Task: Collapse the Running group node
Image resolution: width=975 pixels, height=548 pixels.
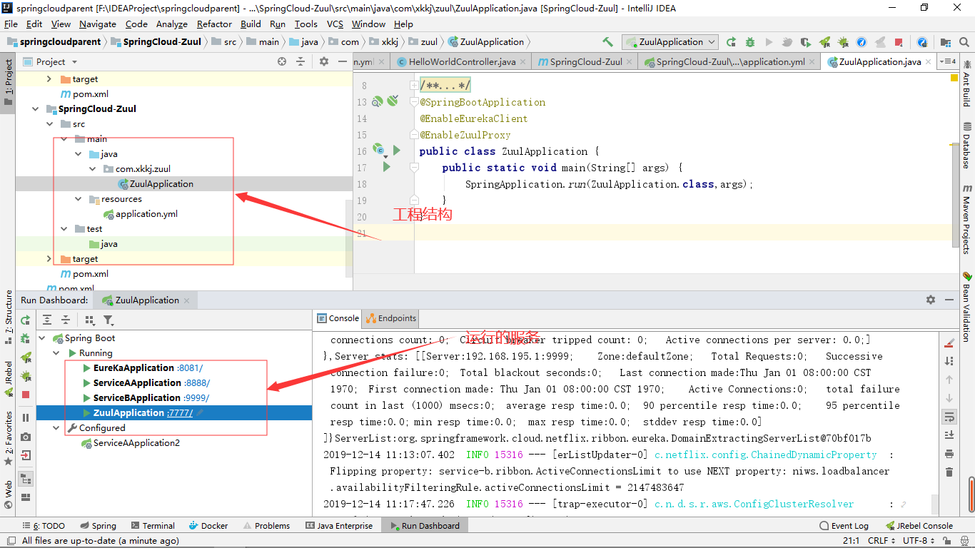Action: [x=56, y=353]
